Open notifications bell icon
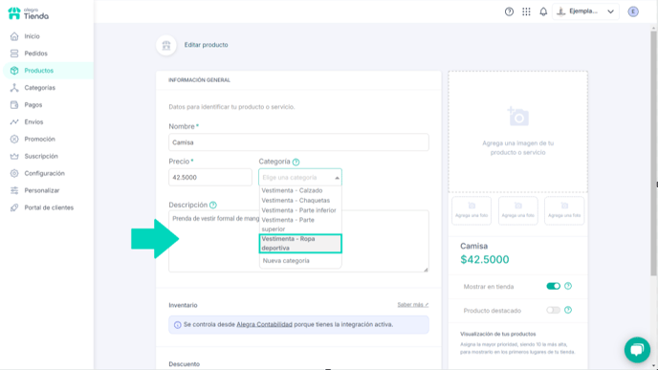Screen dimensions: 658x370 click(x=543, y=11)
